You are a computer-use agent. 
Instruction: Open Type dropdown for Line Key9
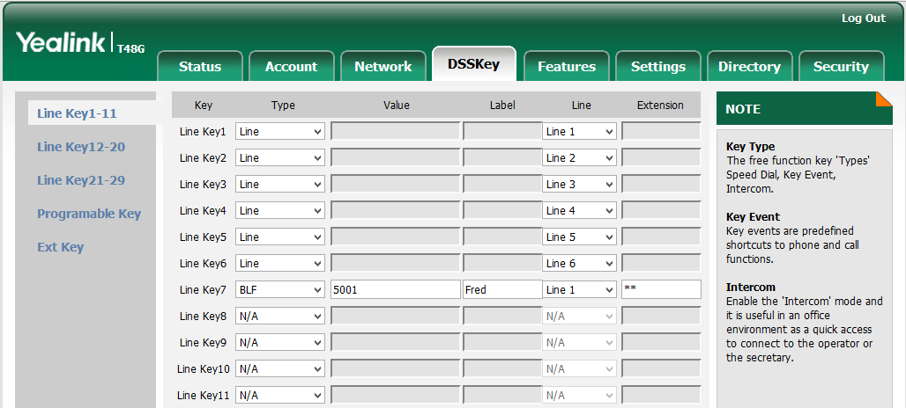coord(280,343)
